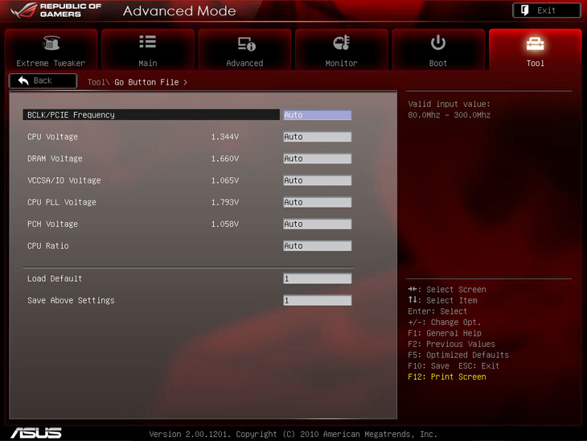Viewport: 587px width, 441px height.
Task: Open the CPU Ratio Auto field
Action: pos(317,245)
